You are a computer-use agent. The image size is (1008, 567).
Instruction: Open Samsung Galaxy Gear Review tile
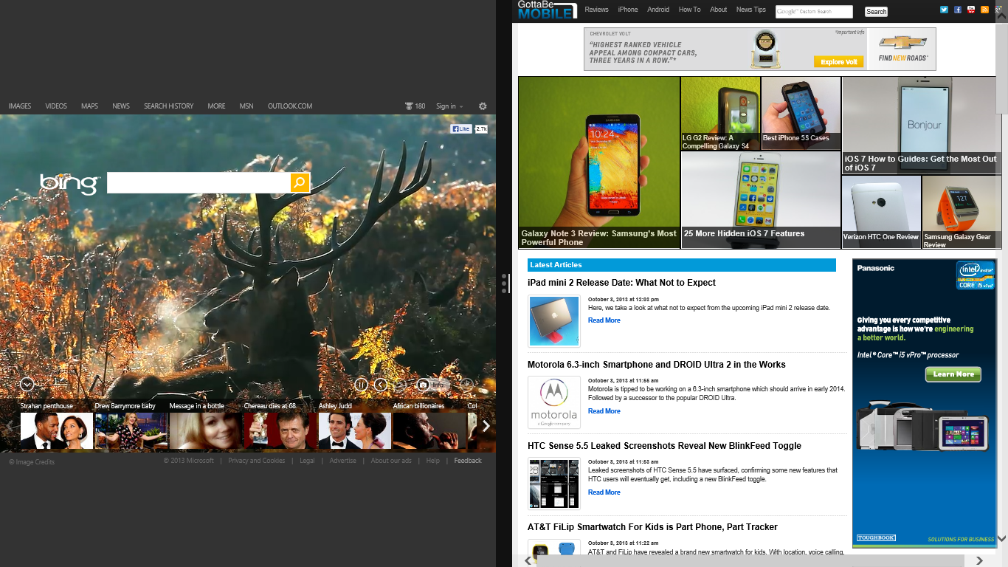[x=962, y=211]
